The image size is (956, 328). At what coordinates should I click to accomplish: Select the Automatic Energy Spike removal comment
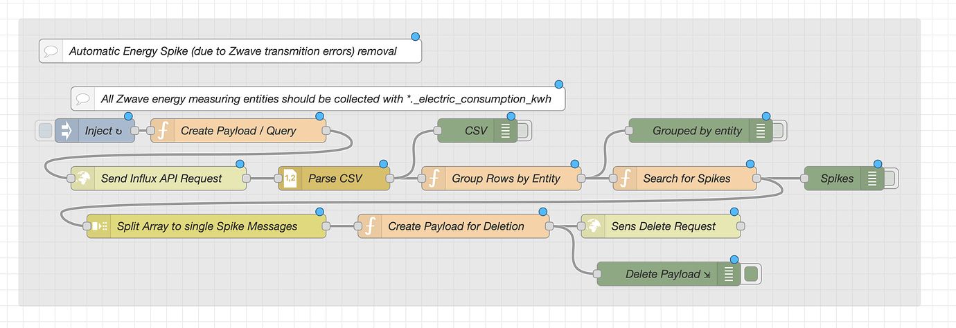coord(232,51)
